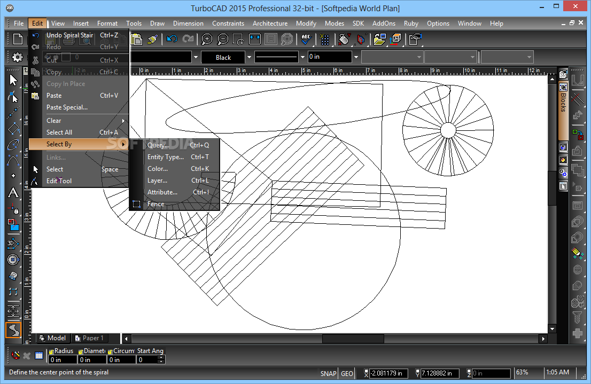This screenshot has height=384, width=591.
Task: Open the pen width "0 in" dropdown
Action: pos(356,57)
